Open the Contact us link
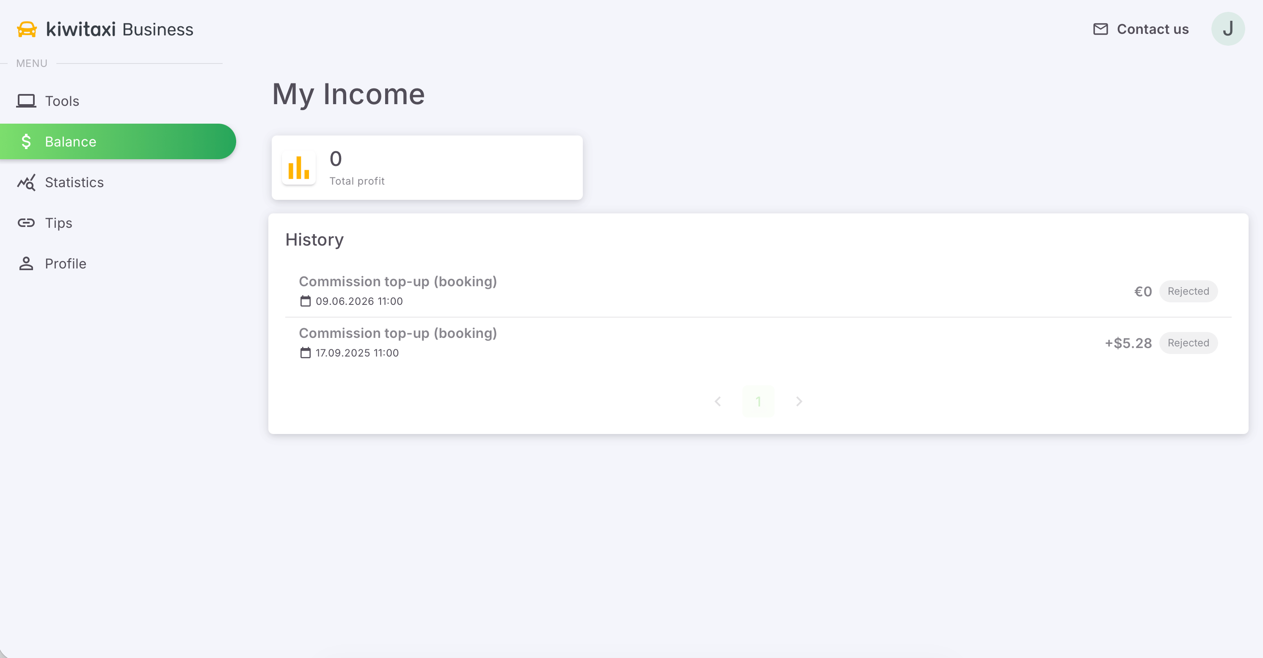Viewport: 1263px width, 658px height. tap(1141, 29)
